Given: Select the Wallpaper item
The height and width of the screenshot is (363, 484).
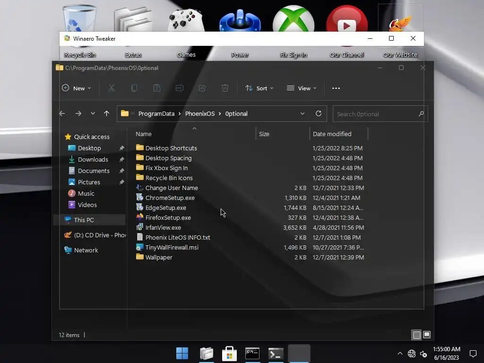Looking at the screenshot, I should 154,257.
